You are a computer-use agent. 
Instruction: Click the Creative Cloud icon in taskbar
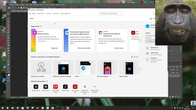click(68, 108)
